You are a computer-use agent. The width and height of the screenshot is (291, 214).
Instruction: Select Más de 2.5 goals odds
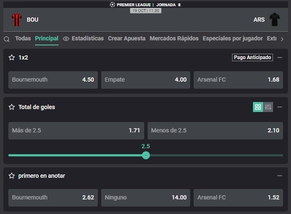(x=76, y=130)
